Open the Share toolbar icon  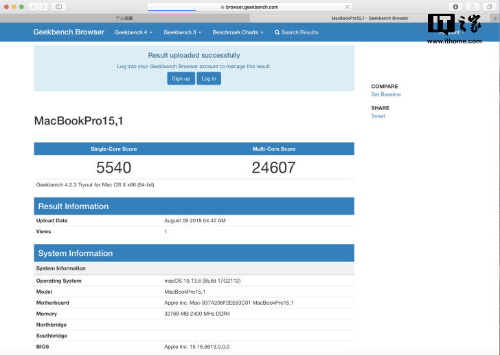click(x=473, y=7)
